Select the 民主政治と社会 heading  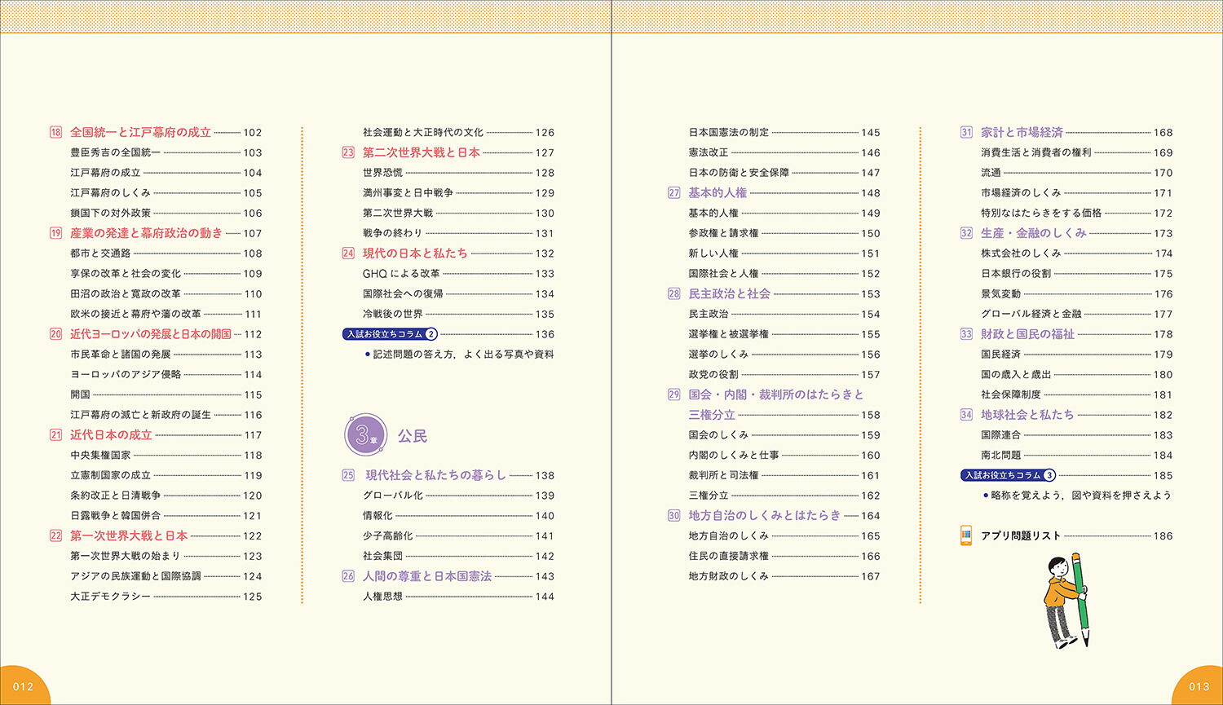point(730,293)
